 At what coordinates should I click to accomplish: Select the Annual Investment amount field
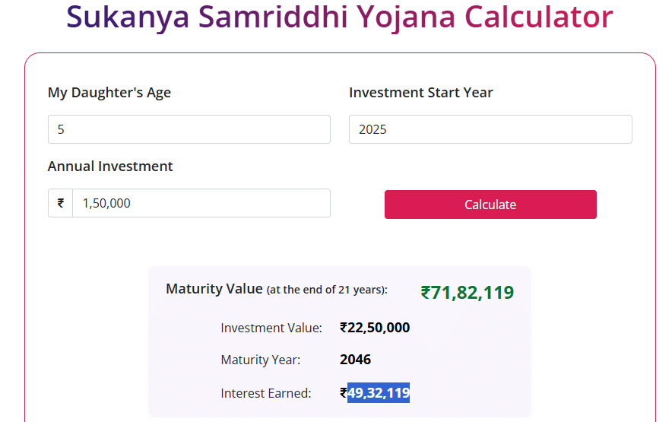[201, 204]
